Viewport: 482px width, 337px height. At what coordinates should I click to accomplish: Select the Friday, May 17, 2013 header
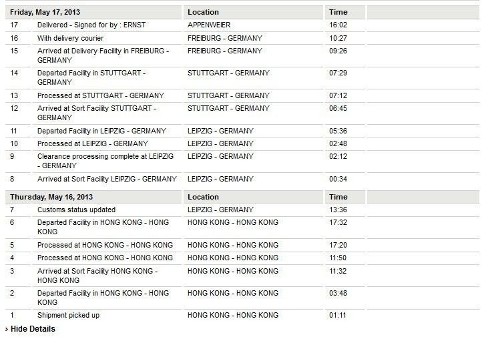pyautogui.click(x=45, y=12)
